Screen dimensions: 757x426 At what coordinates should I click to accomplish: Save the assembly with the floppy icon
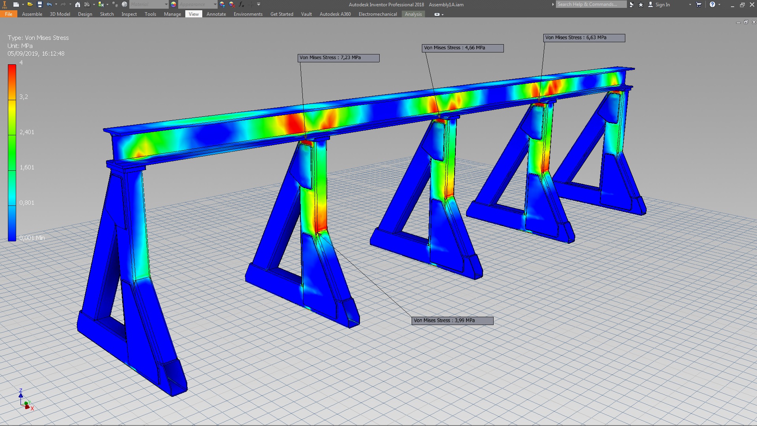pyautogui.click(x=40, y=4)
